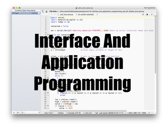Click the # counterpart icon in navigation bar

(152, 15)
